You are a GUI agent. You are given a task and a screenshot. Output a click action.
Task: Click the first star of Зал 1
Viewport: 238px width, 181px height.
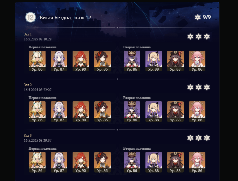[190, 37]
